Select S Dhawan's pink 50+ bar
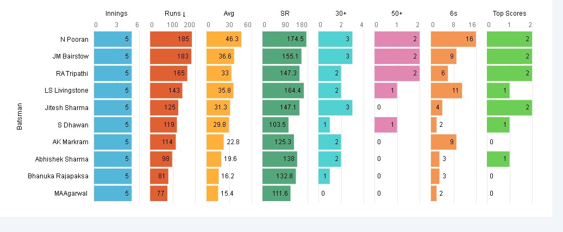Viewport: 563px width, 232px height. 385,125
